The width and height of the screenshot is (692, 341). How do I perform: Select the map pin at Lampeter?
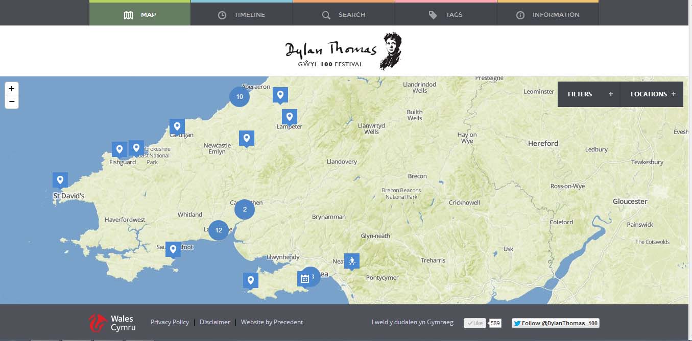[289, 117]
